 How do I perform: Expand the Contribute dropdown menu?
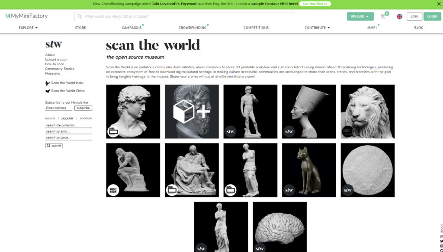(317, 28)
